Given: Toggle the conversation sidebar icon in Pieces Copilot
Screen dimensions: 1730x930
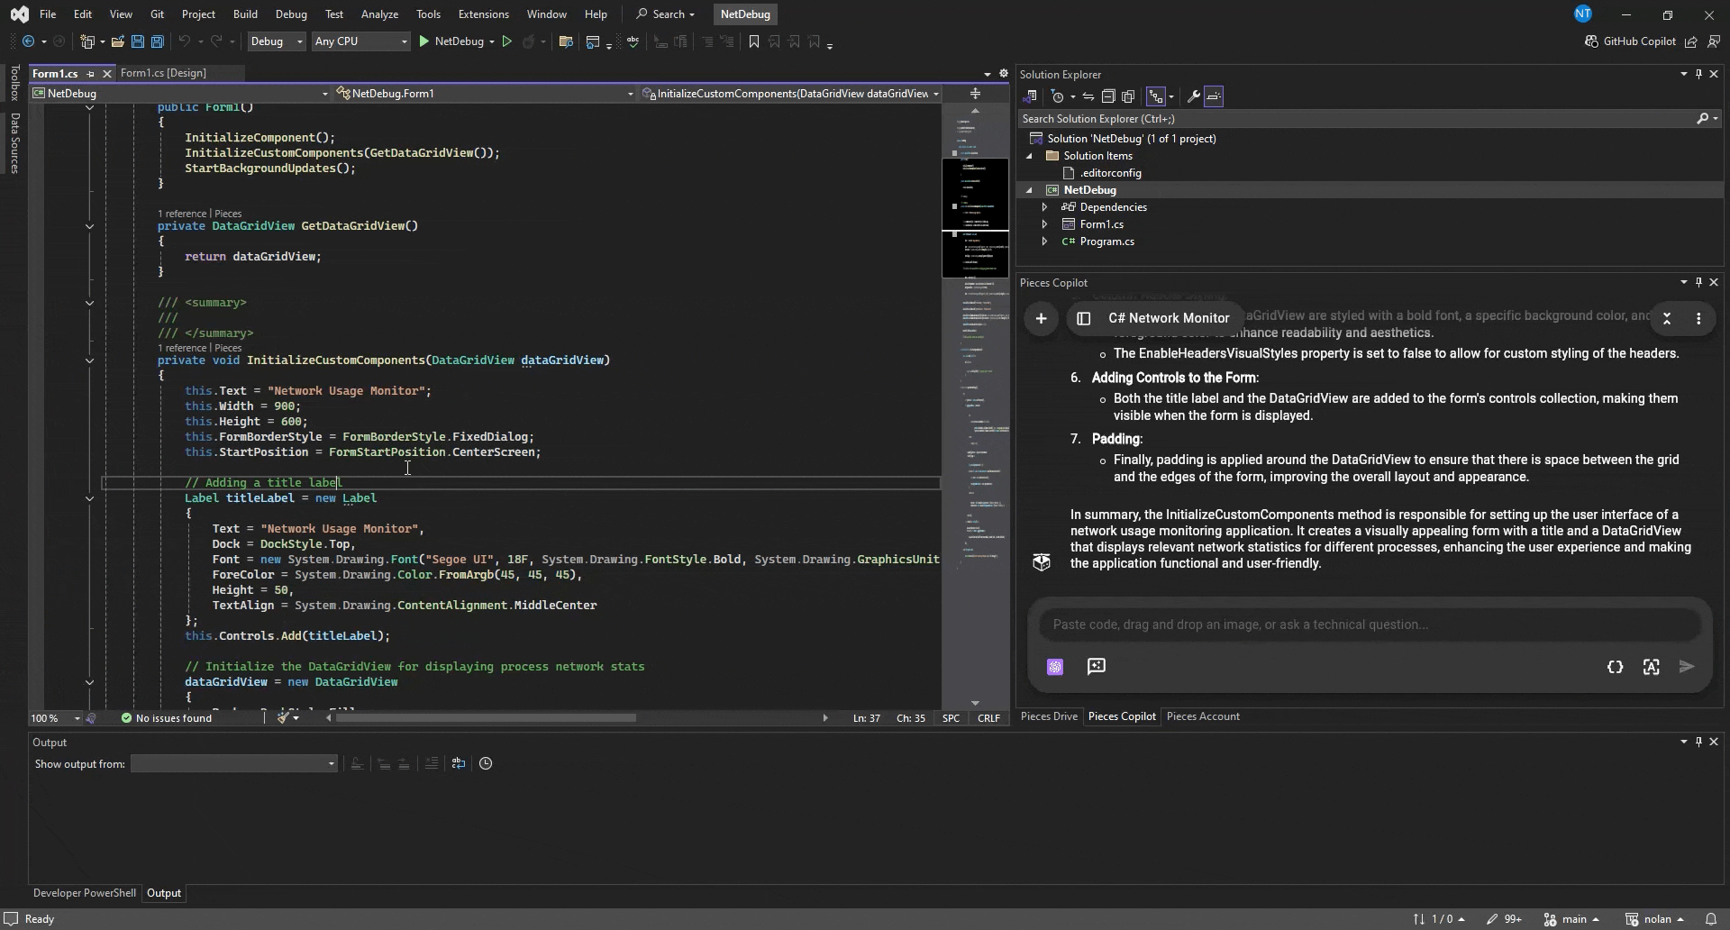Looking at the screenshot, I should [x=1084, y=318].
